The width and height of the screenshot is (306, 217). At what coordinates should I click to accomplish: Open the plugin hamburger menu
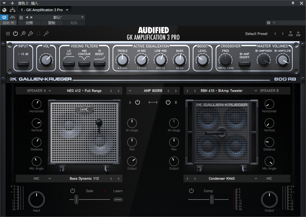point(8,33)
